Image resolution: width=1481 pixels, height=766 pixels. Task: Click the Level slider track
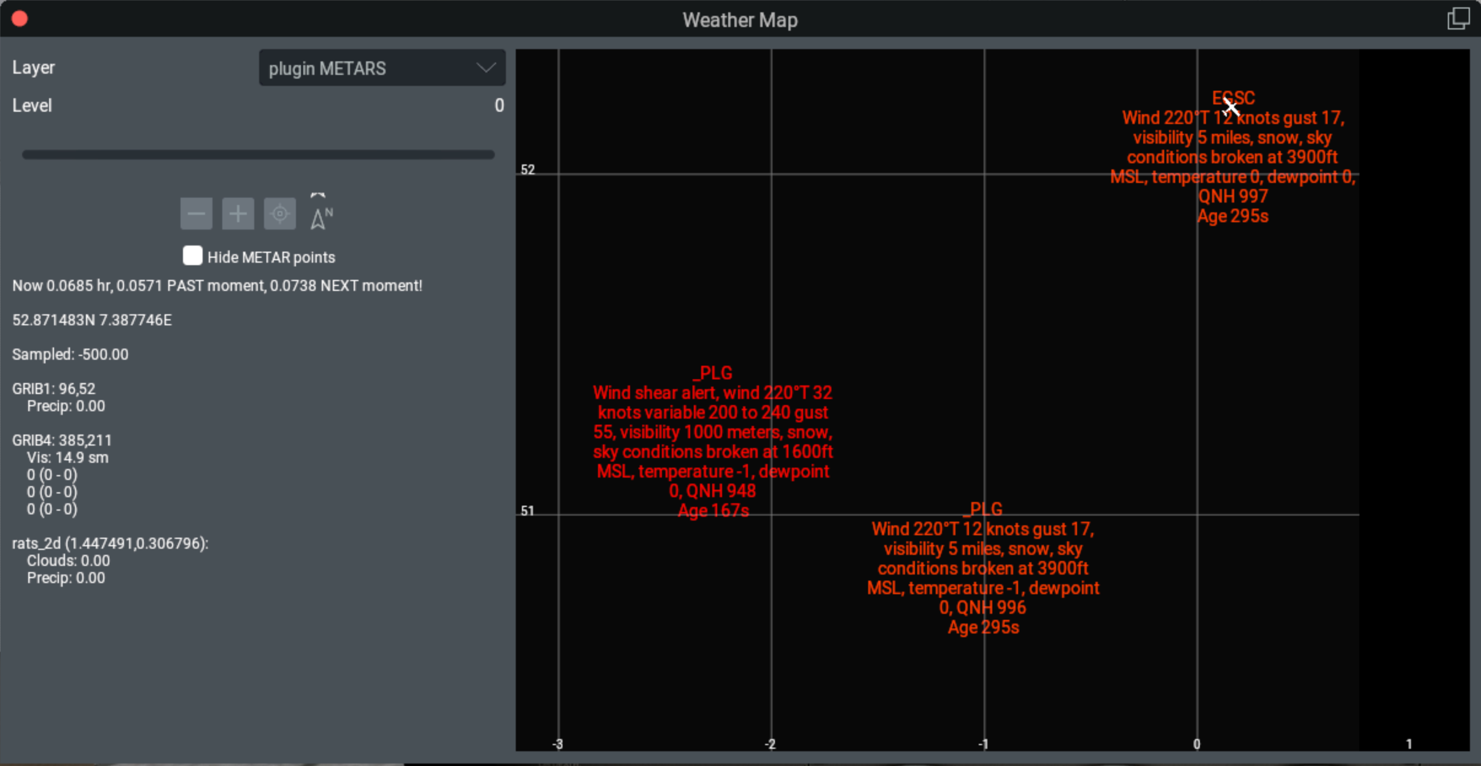[x=258, y=155]
